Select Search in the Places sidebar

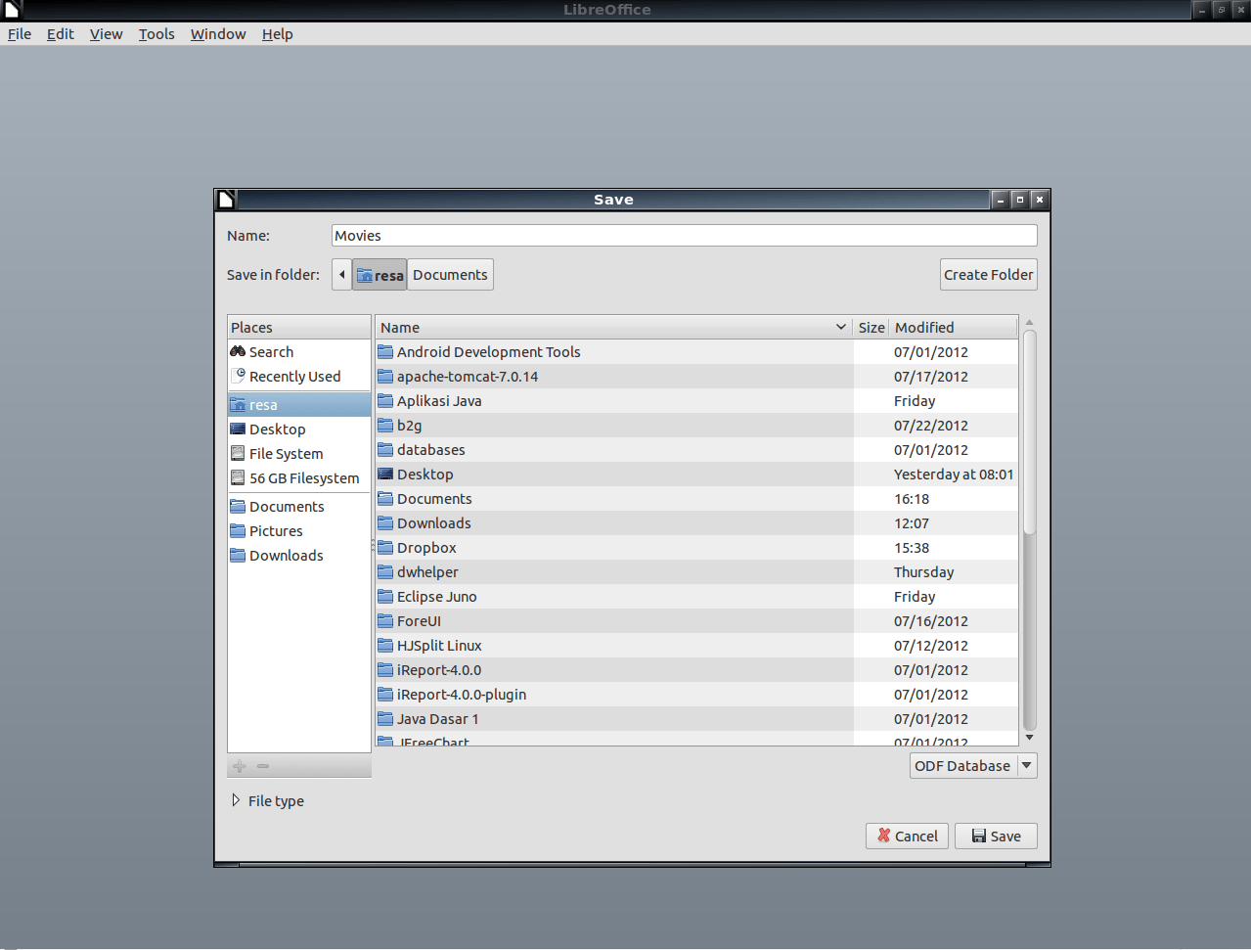271,351
